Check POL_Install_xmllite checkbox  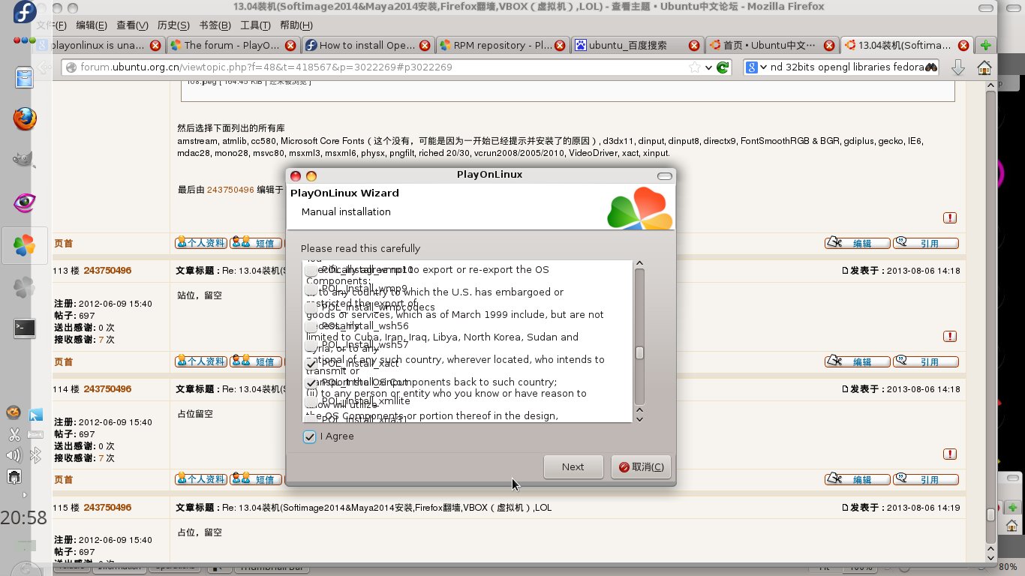[311, 401]
